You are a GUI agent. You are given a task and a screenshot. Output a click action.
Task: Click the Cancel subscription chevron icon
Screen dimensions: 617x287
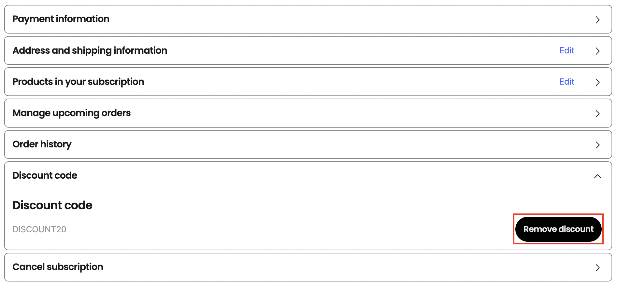[x=597, y=267]
